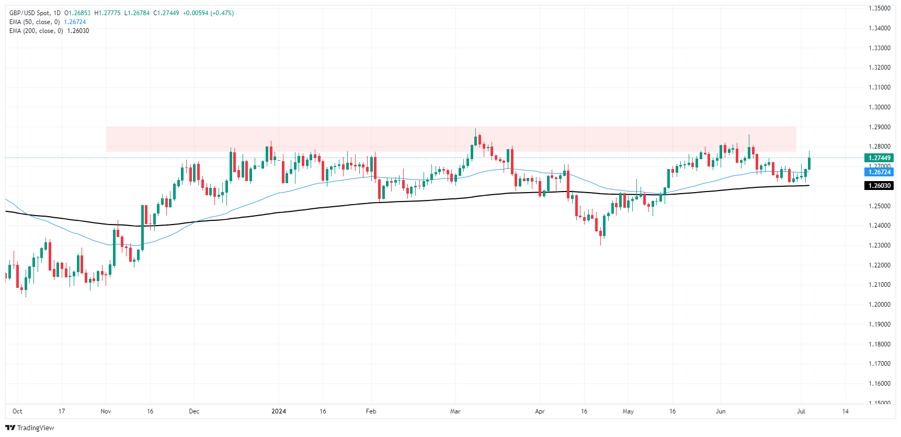901x437 pixels.
Task: Click the green 1.27449 current price label
Action: point(879,158)
